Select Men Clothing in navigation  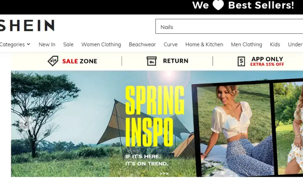pos(247,45)
